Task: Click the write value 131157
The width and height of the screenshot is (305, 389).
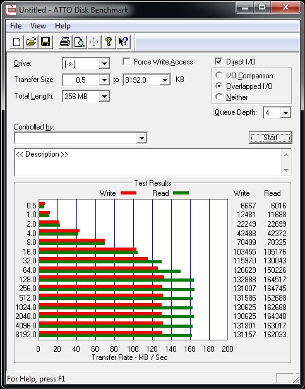Action: [x=245, y=335]
